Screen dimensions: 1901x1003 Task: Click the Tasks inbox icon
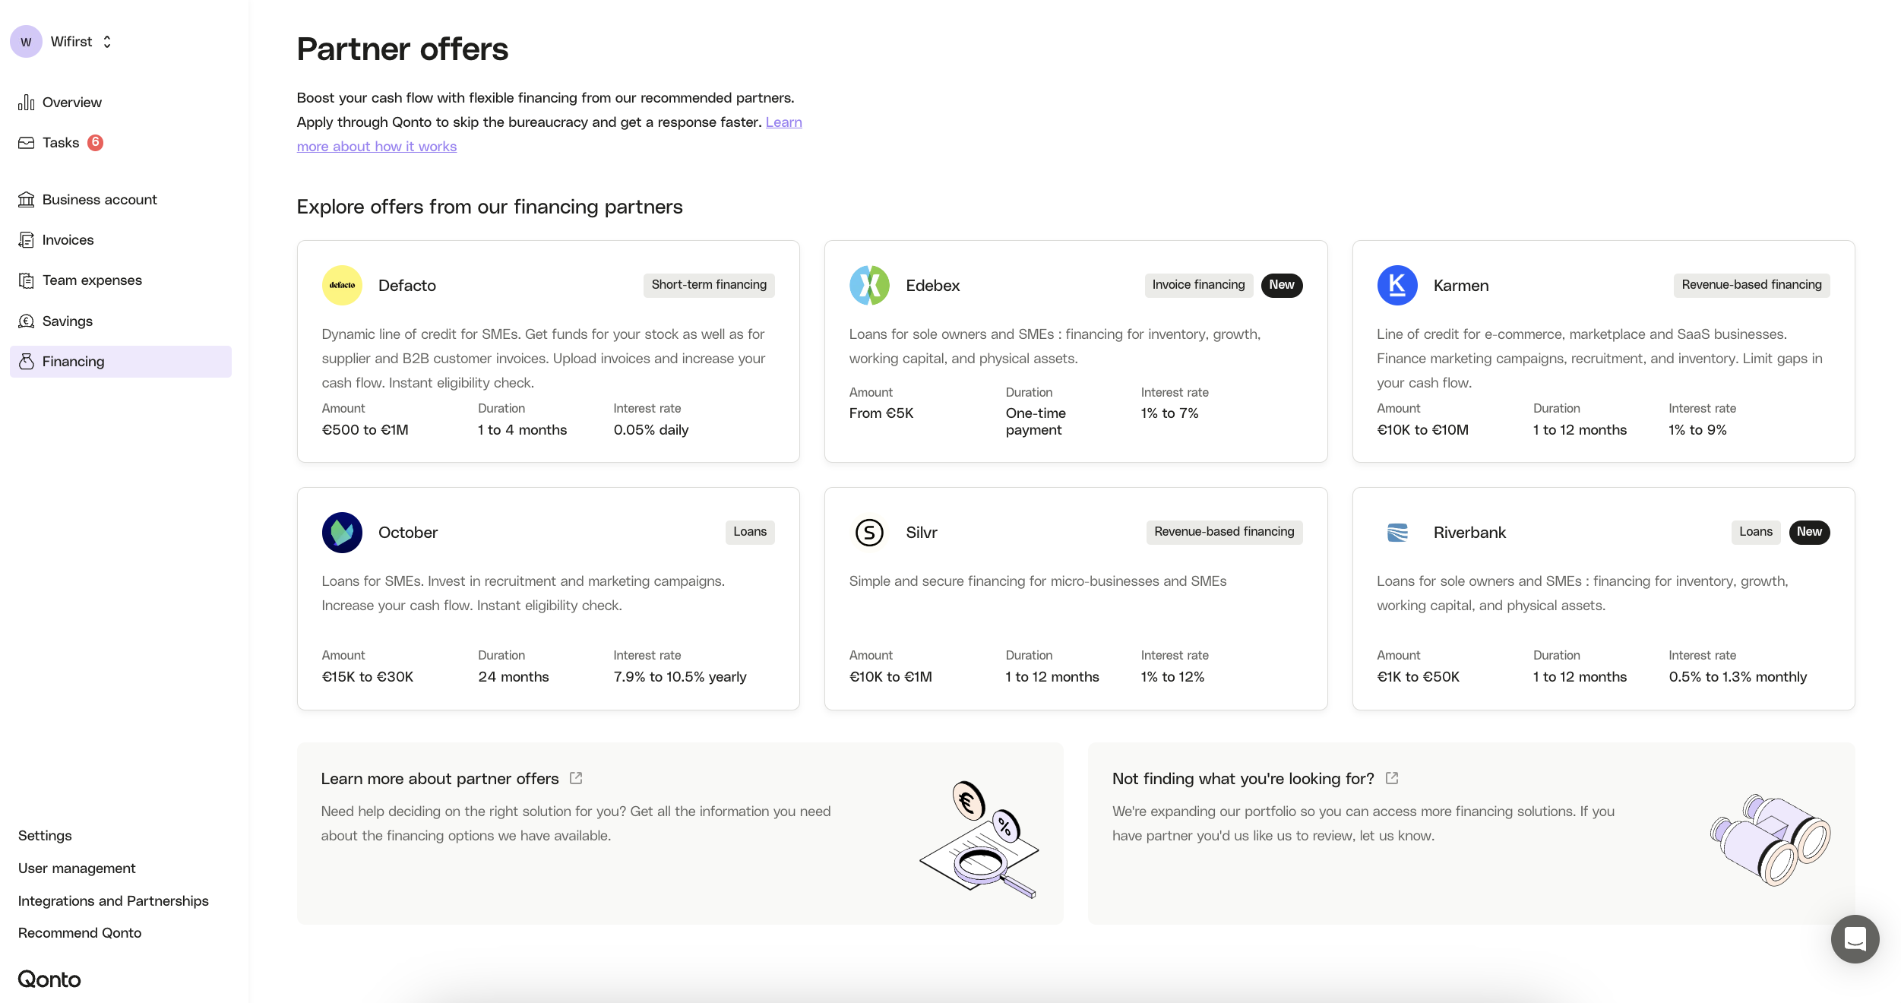click(x=27, y=143)
